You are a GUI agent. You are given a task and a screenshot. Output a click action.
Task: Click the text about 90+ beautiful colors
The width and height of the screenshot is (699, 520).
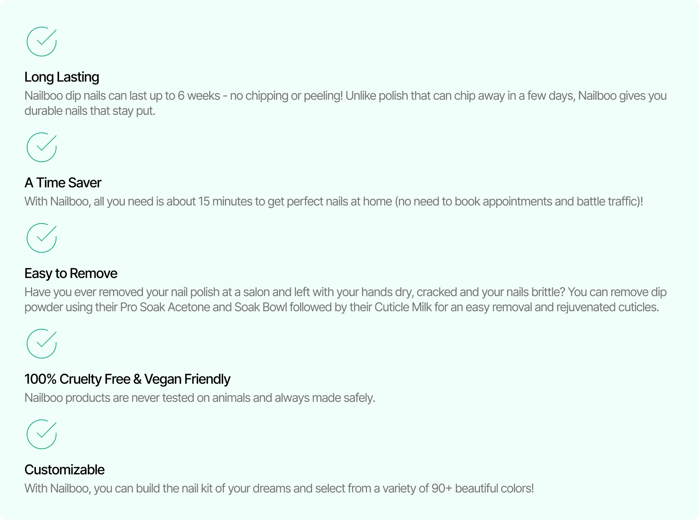click(279, 489)
